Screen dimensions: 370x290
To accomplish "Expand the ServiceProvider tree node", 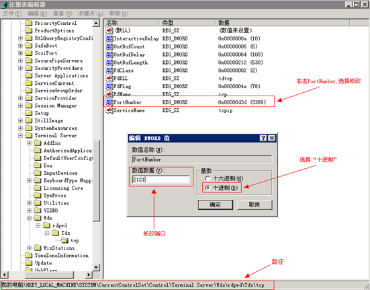I will (x=21, y=98).
